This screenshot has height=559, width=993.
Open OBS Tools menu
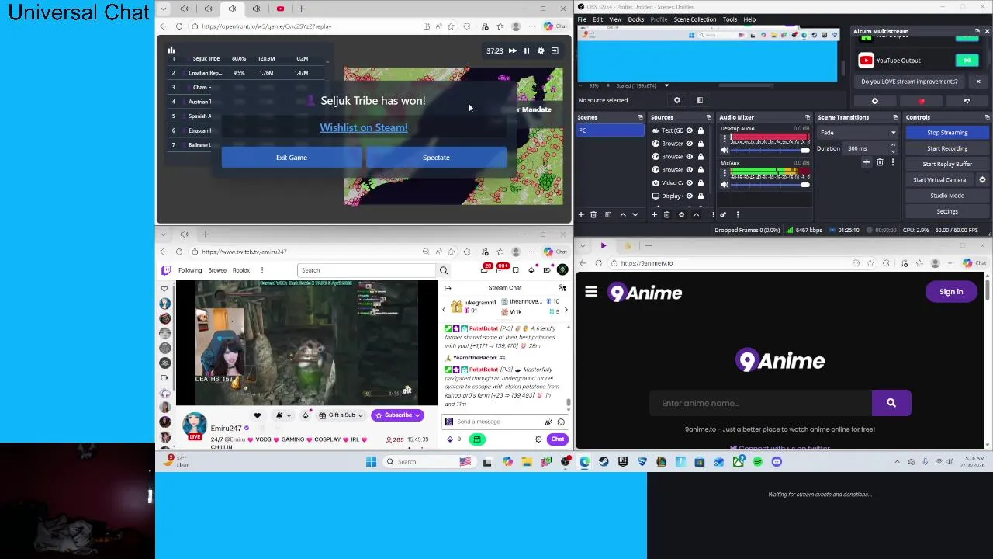(730, 19)
